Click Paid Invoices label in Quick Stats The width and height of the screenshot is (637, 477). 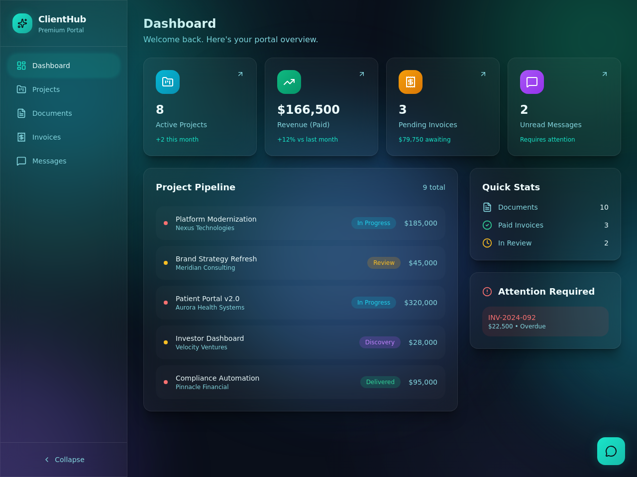click(x=521, y=225)
